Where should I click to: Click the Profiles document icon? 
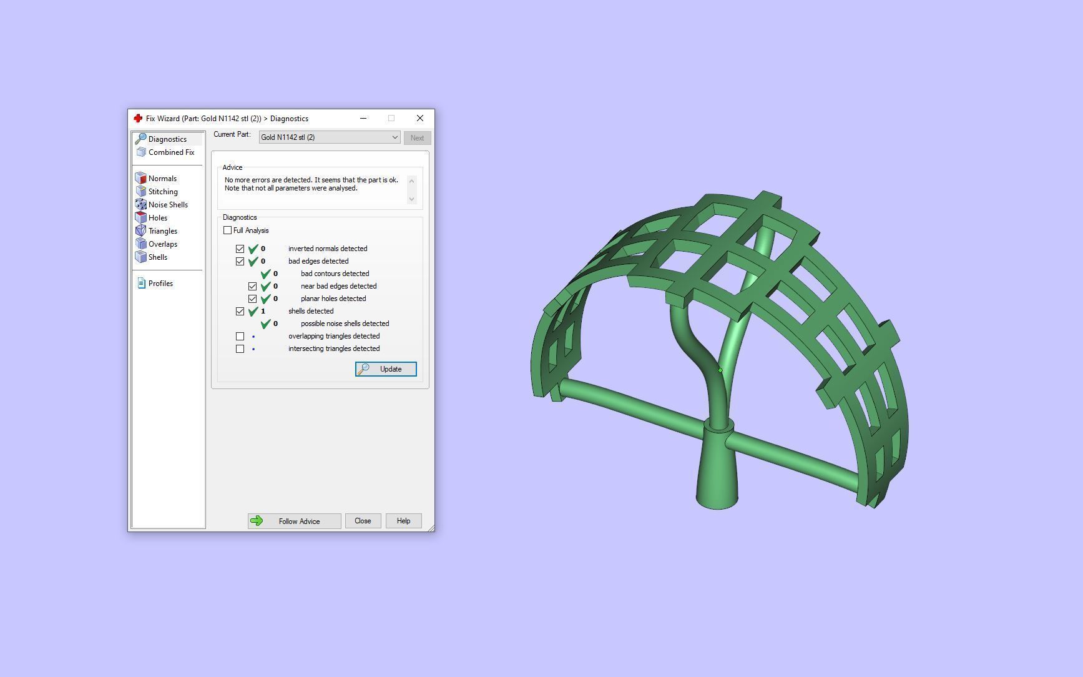pyautogui.click(x=141, y=284)
